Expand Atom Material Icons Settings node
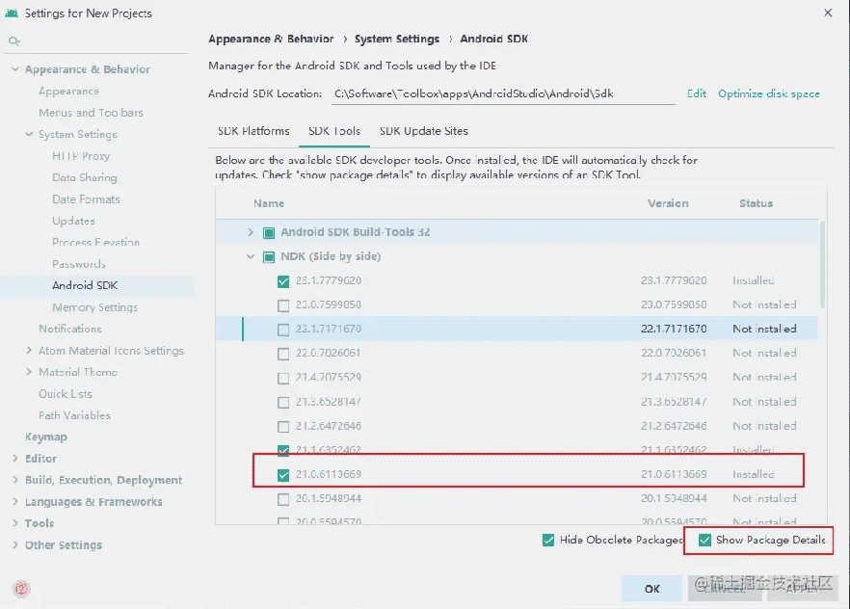Image resolution: width=850 pixels, height=609 pixels. [x=29, y=351]
